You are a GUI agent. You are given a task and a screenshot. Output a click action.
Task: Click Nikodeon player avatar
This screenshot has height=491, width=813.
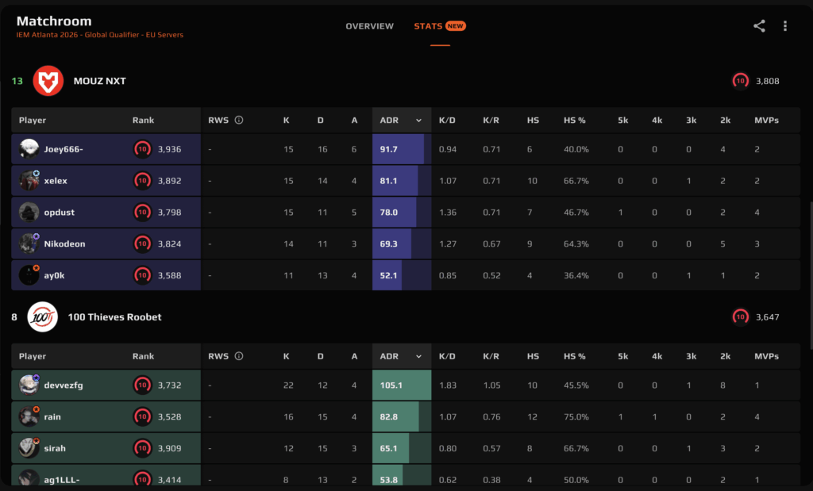(29, 244)
